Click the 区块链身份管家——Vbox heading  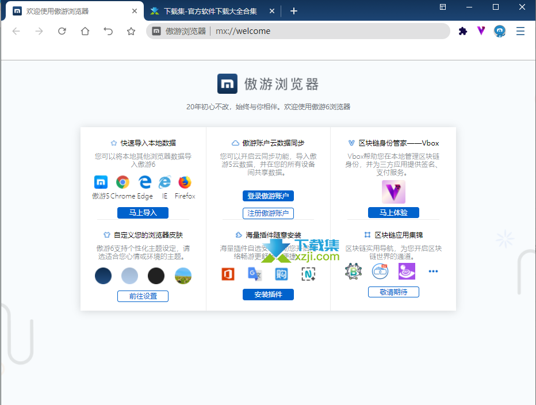click(x=399, y=143)
